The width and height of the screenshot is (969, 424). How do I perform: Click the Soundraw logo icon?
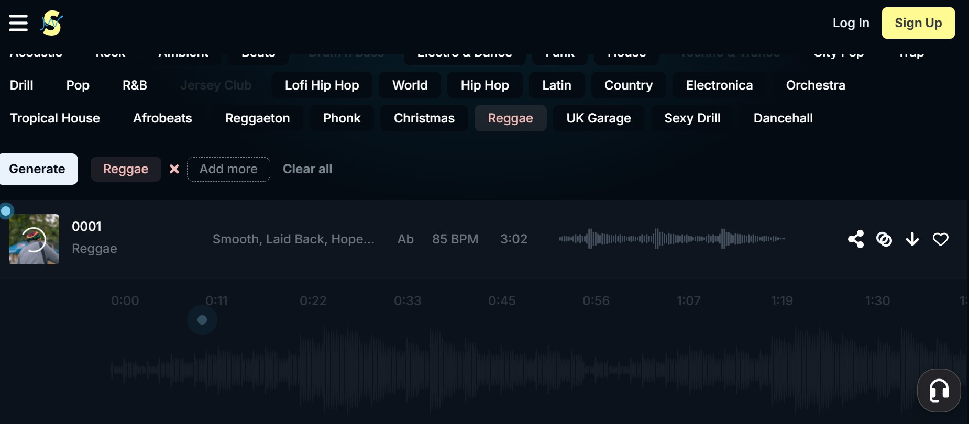click(x=52, y=23)
